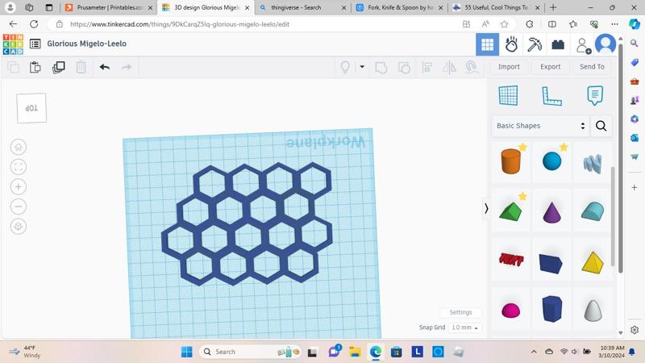Screen dimensions: 645x363
Task: Click the Tinkercad logo
Action: 13,44
